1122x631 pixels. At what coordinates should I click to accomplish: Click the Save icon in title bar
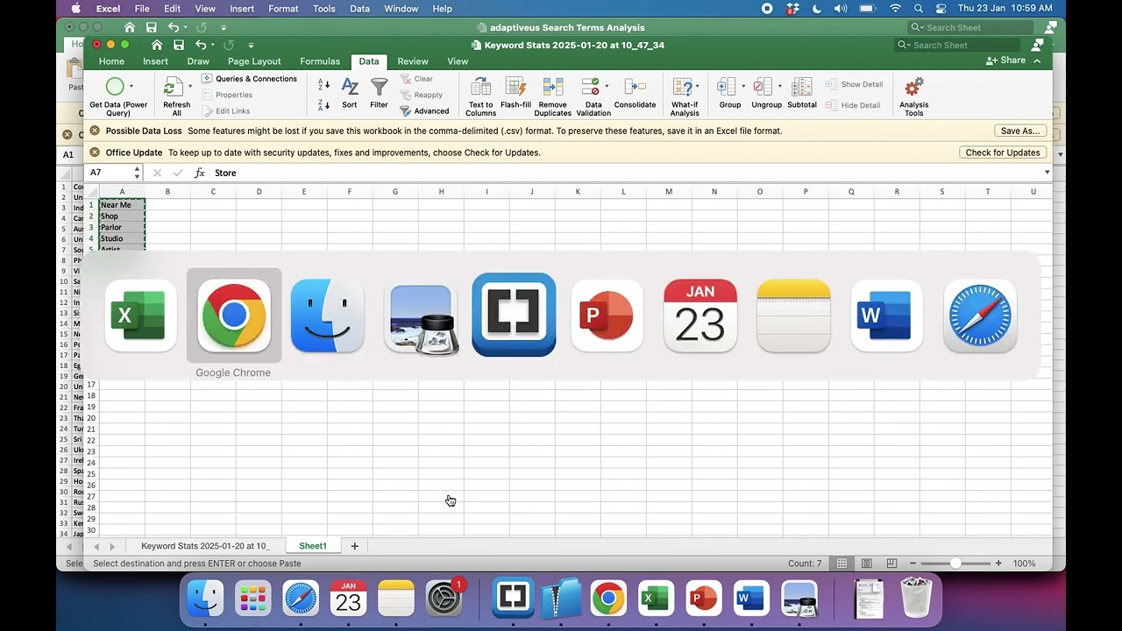pos(179,45)
